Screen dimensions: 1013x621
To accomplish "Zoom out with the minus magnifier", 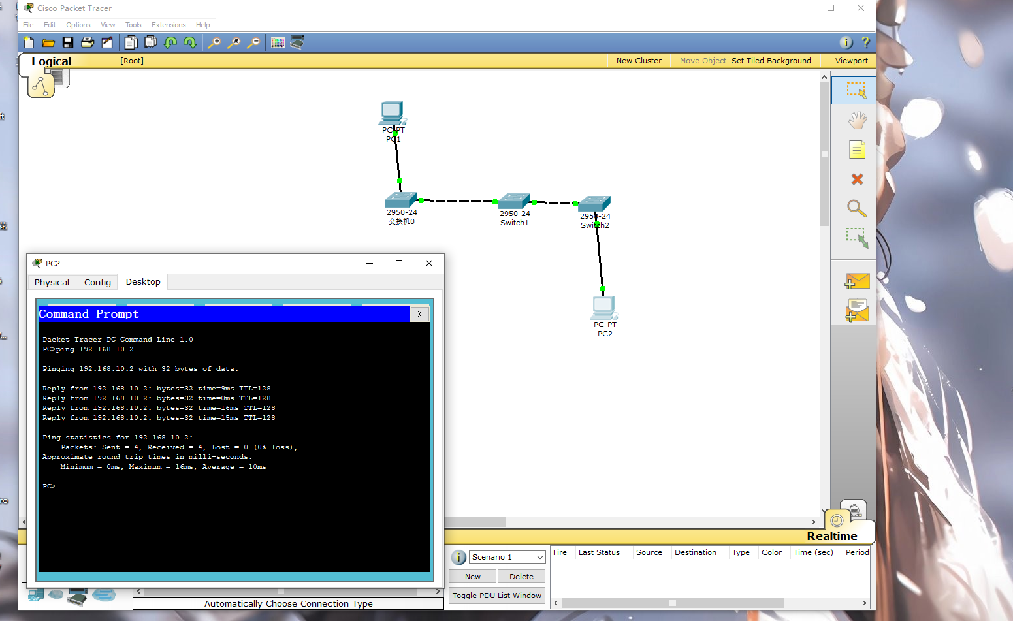I will (254, 42).
